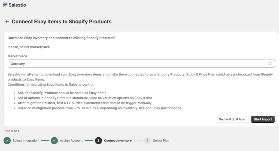This screenshot has width=279, height=151.
Task: Go to the Assign Account step label
Action: click(x=71, y=141)
